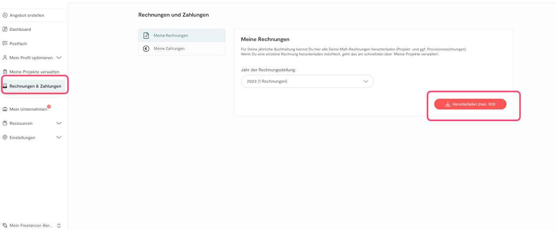Click the Dashboard sidebar icon

tap(5, 30)
